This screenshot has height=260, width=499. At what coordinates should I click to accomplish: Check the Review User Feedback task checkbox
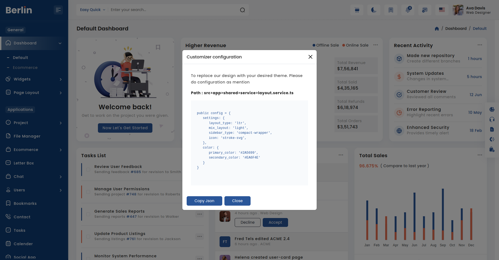[88, 170]
